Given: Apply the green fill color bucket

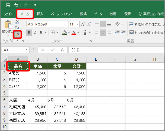Looking at the screenshot, I should point(64,32).
